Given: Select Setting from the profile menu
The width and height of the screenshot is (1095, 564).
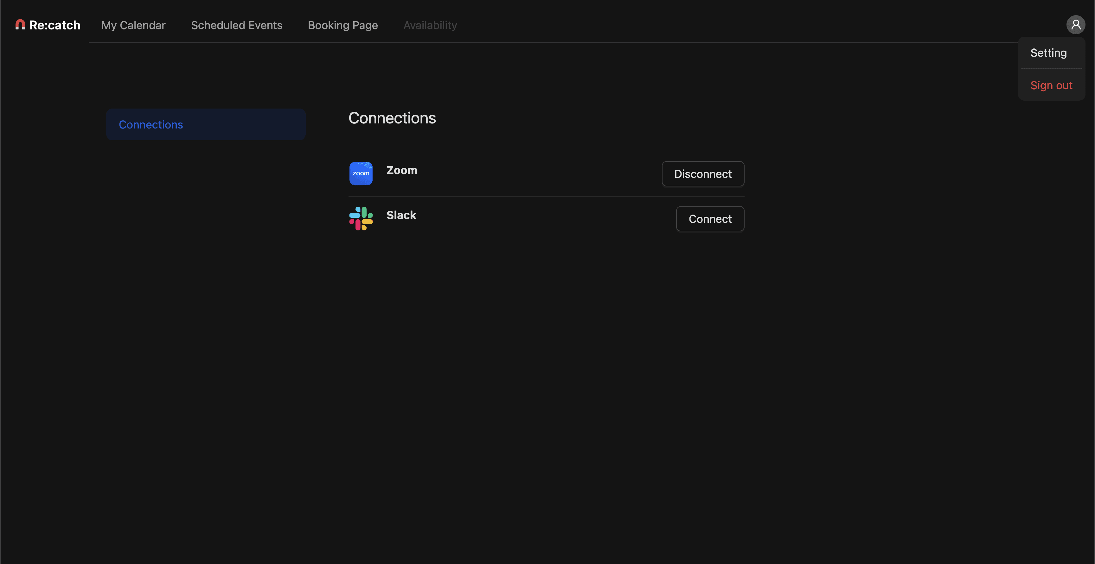Looking at the screenshot, I should (1048, 53).
